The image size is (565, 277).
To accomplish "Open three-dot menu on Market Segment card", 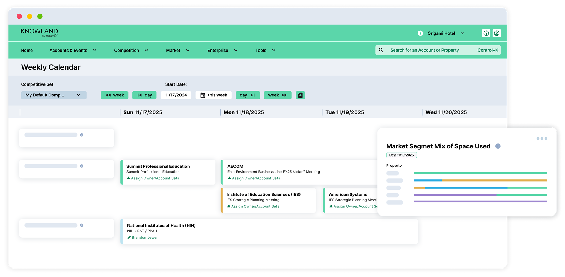I will coord(542,138).
